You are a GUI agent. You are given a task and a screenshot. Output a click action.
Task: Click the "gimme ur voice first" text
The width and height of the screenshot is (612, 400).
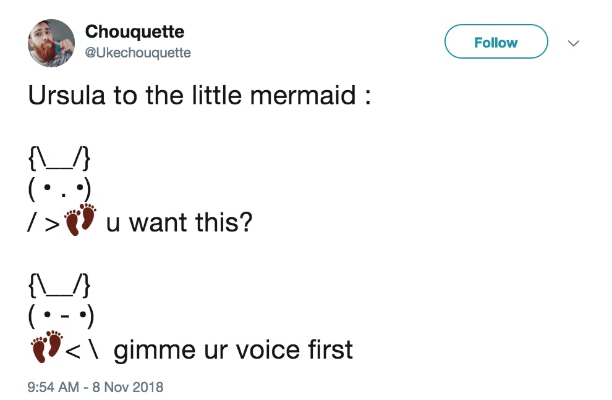click(x=233, y=350)
